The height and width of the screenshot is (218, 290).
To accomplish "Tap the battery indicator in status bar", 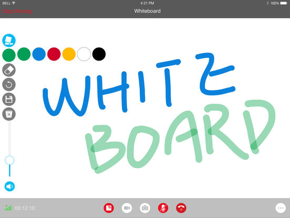I will coord(284,3).
